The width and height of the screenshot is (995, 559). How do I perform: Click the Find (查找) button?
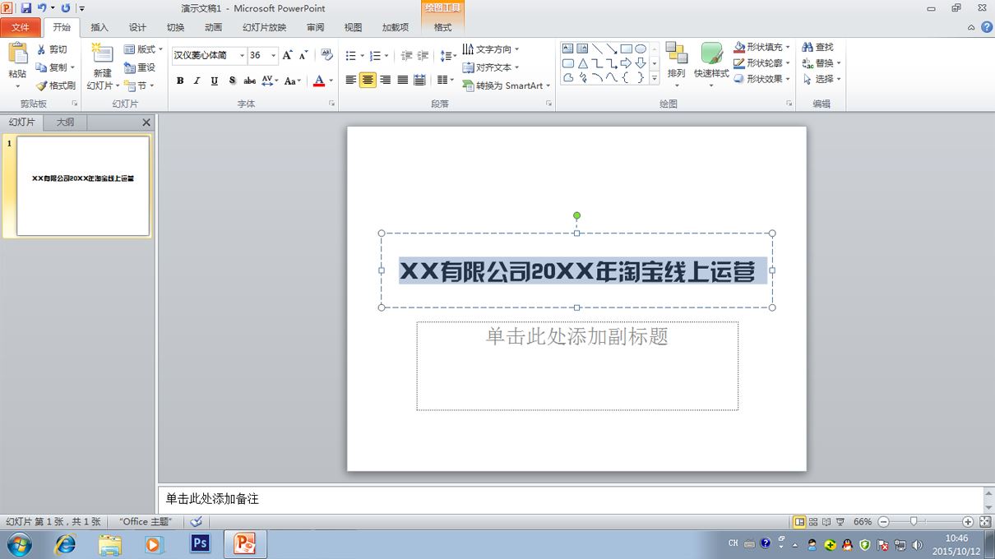pyautogui.click(x=817, y=48)
